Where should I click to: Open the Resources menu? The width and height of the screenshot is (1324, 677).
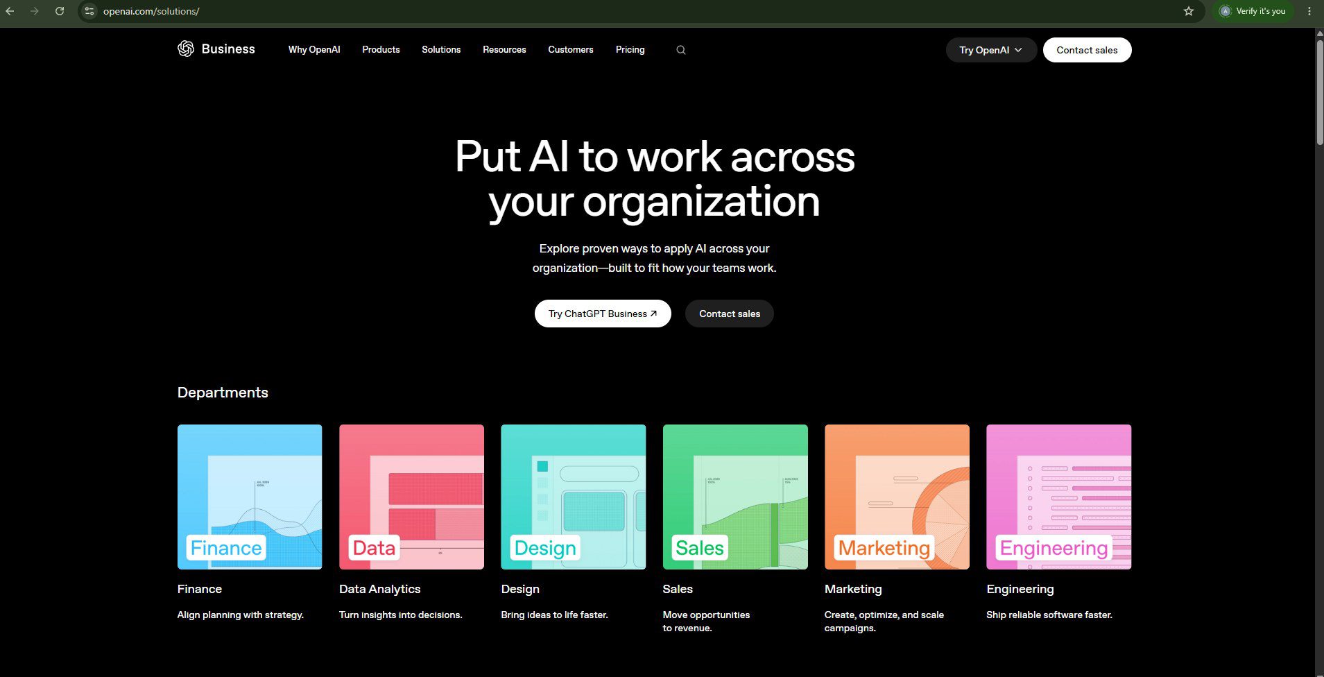(x=504, y=50)
